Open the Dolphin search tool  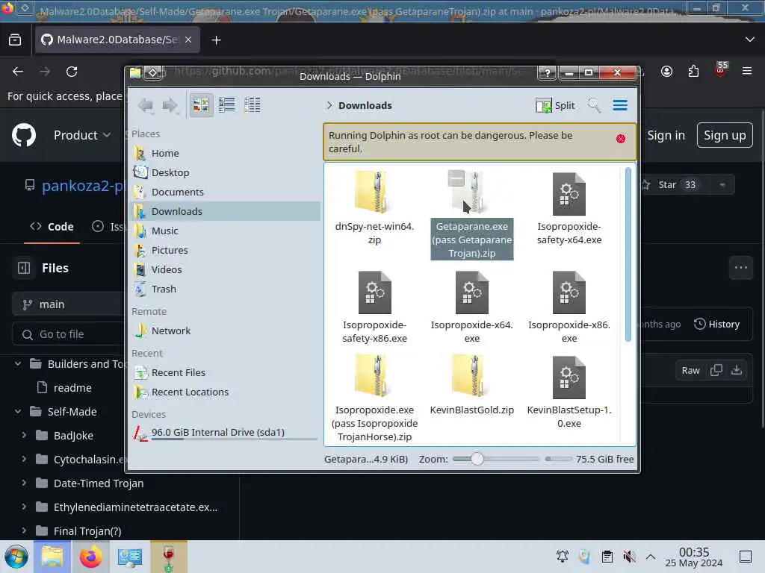(594, 105)
